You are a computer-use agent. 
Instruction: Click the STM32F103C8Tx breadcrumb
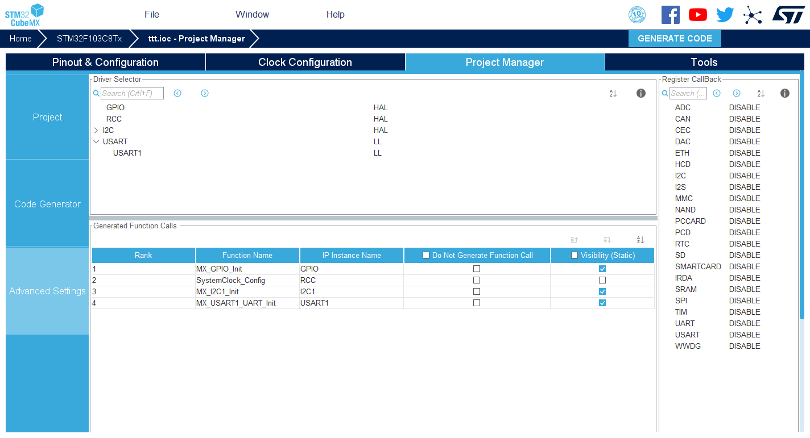pos(89,39)
